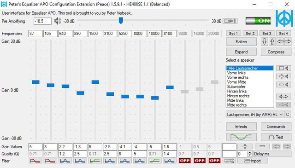Screen dimensions: 295x168
Task: Click the Delay ms value field
Action: (242, 154)
